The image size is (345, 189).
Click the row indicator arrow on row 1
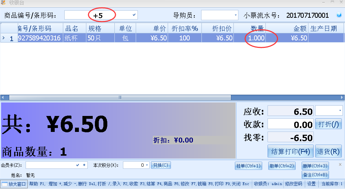(x=4, y=38)
